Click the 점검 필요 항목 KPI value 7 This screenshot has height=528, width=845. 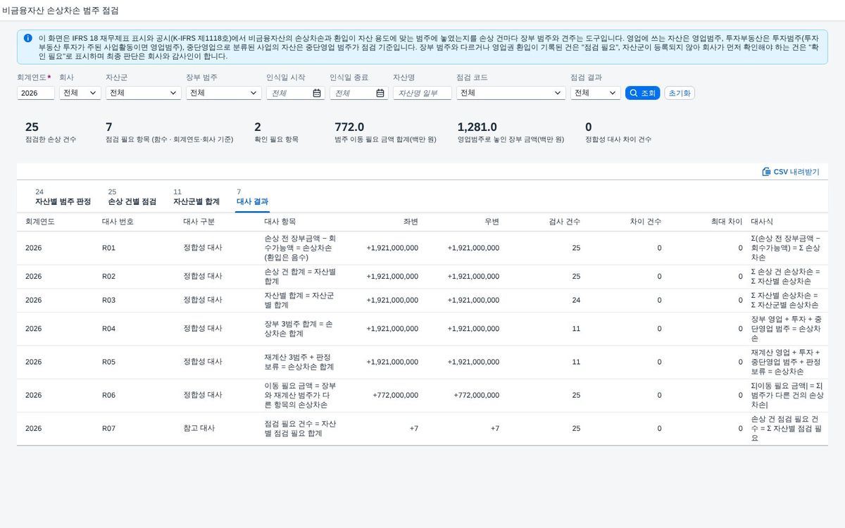[x=109, y=127]
